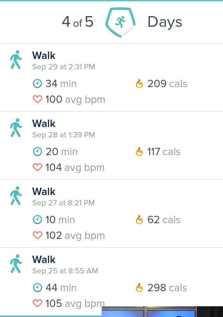The width and height of the screenshot is (223, 317).
Task: Click the flame icon beside 298 cals
Action: (139, 288)
